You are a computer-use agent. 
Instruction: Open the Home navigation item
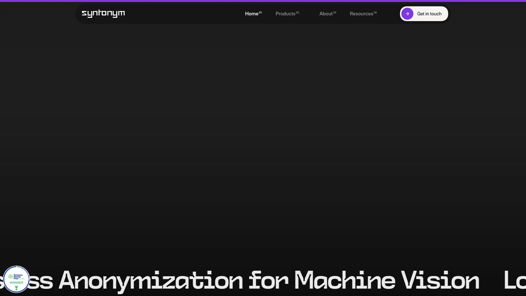click(251, 14)
